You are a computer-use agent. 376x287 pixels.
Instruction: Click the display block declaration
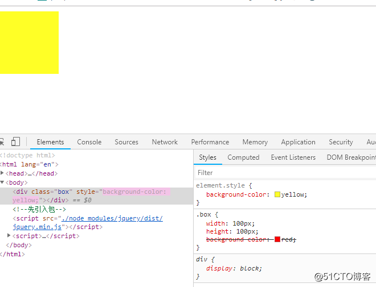coord(234,268)
